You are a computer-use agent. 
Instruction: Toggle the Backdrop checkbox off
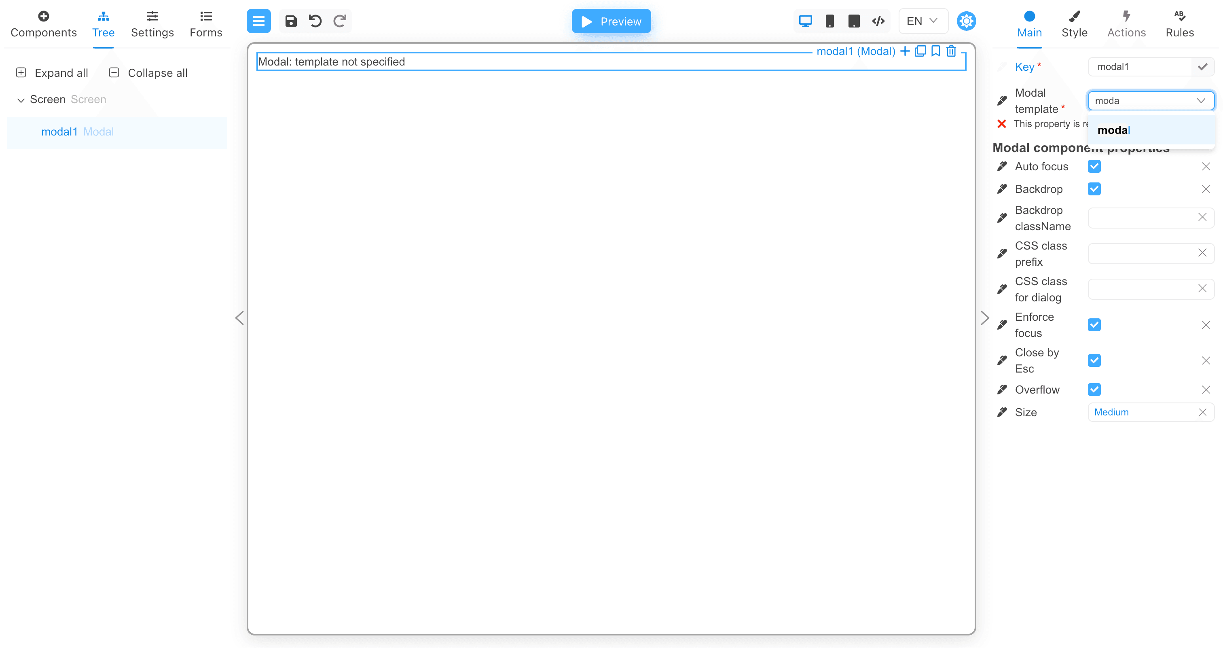coord(1094,188)
